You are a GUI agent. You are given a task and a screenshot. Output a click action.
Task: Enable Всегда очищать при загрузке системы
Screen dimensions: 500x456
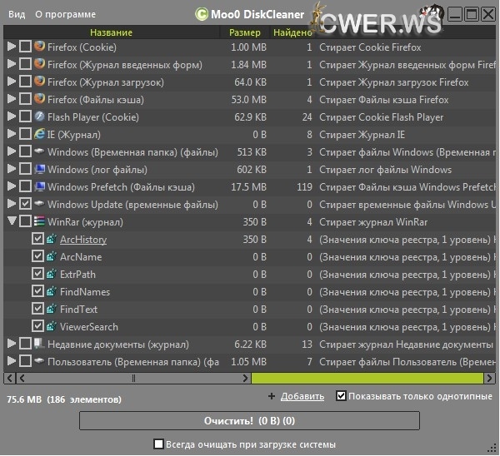[x=159, y=444]
